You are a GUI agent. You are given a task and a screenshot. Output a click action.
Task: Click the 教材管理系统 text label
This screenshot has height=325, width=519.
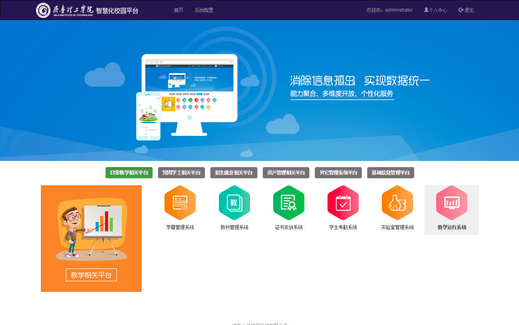[x=234, y=227]
